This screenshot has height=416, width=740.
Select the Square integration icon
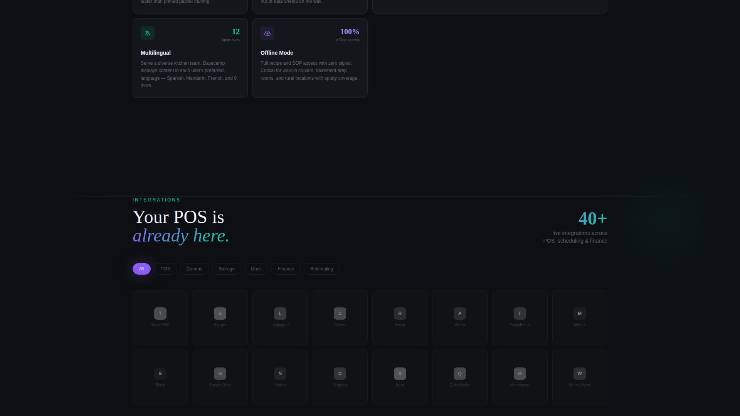pyautogui.click(x=220, y=314)
